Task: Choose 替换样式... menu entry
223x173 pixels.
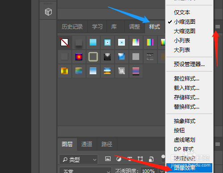Action: [x=189, y=107]
